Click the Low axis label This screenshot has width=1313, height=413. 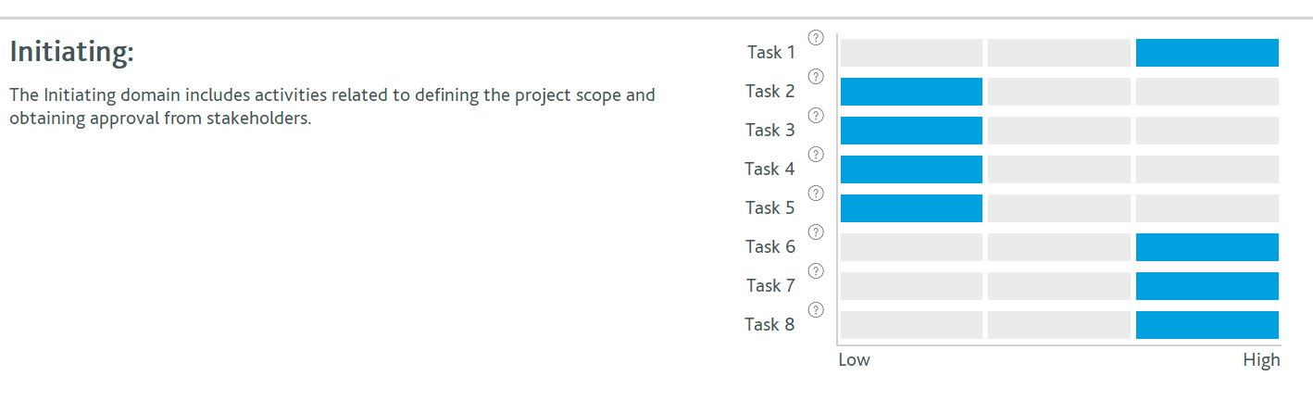tap(854, 360)
